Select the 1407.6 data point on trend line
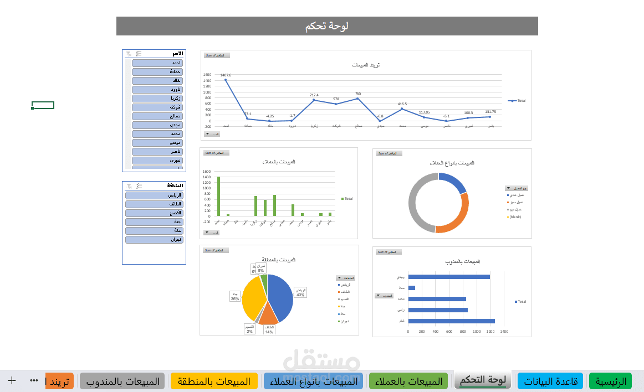The width and height of the screenshot is (644, 392). pos(226,80)
